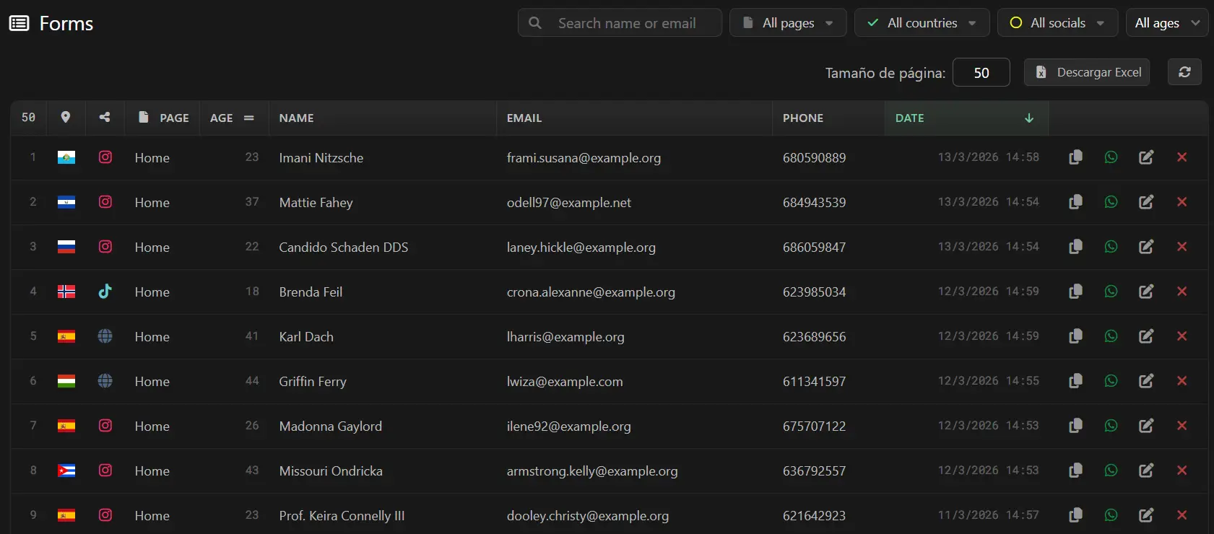Image resolution: width=1214 pixels, height=534 pixels.
Task: Click the Instagram icon for Madonna Gaylord
Action: tap(105, 426)
